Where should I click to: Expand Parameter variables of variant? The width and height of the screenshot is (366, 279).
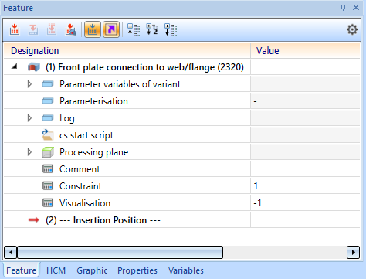29,84
